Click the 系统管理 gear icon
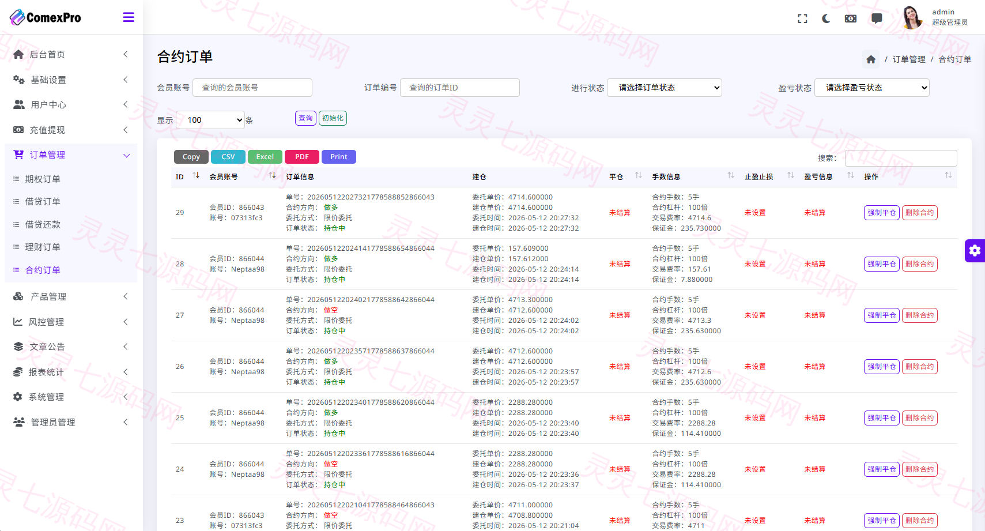The width and height of the screenshot is (985, 531). (18, 397)
